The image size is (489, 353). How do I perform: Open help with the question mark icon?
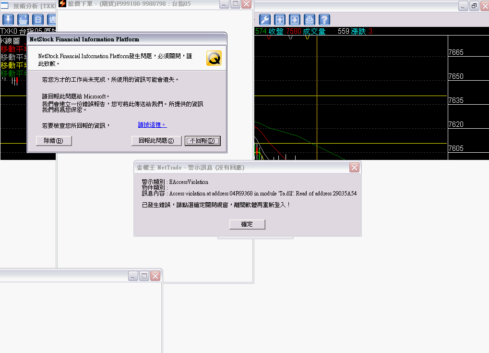pyautogui.click(x=324, y=20)
